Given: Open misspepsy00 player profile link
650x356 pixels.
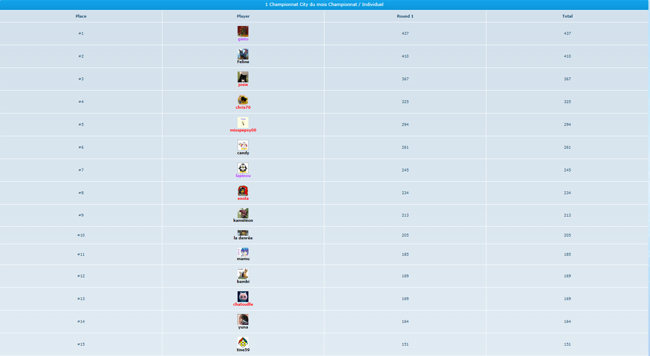Looking at the screenshot, I should [243, 130].
